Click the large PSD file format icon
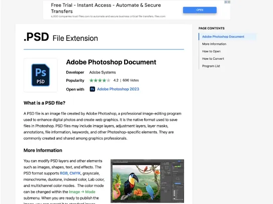 pos(41,75)
